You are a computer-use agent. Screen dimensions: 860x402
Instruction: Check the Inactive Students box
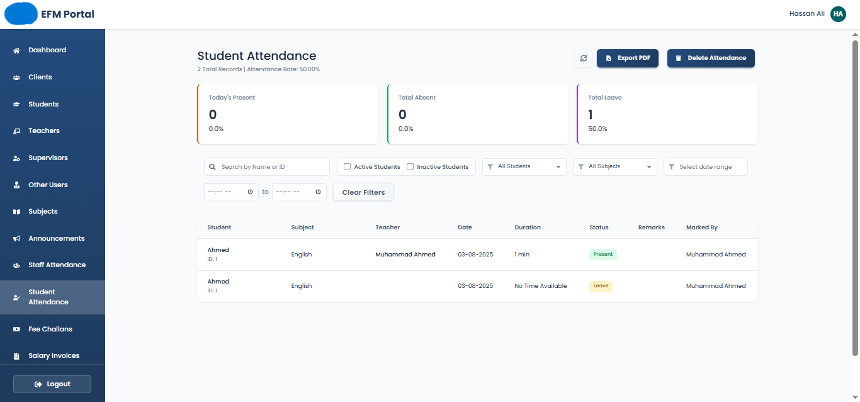[x=410, y=166]
